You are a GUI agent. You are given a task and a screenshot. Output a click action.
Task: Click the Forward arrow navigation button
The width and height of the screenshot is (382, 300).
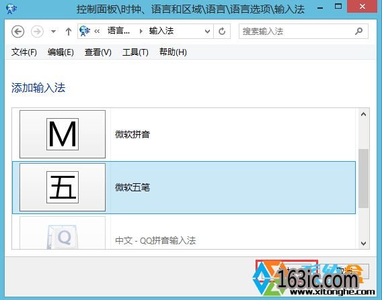click(x=37, y=32)
